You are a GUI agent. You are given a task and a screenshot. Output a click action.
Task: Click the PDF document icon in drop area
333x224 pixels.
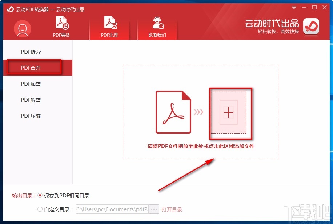coord(173,111)
